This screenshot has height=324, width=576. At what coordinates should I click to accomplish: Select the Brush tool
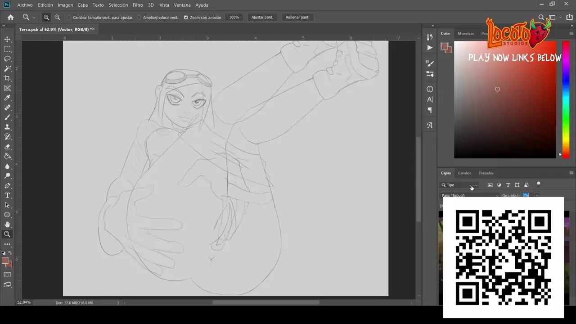coord(7,117)
